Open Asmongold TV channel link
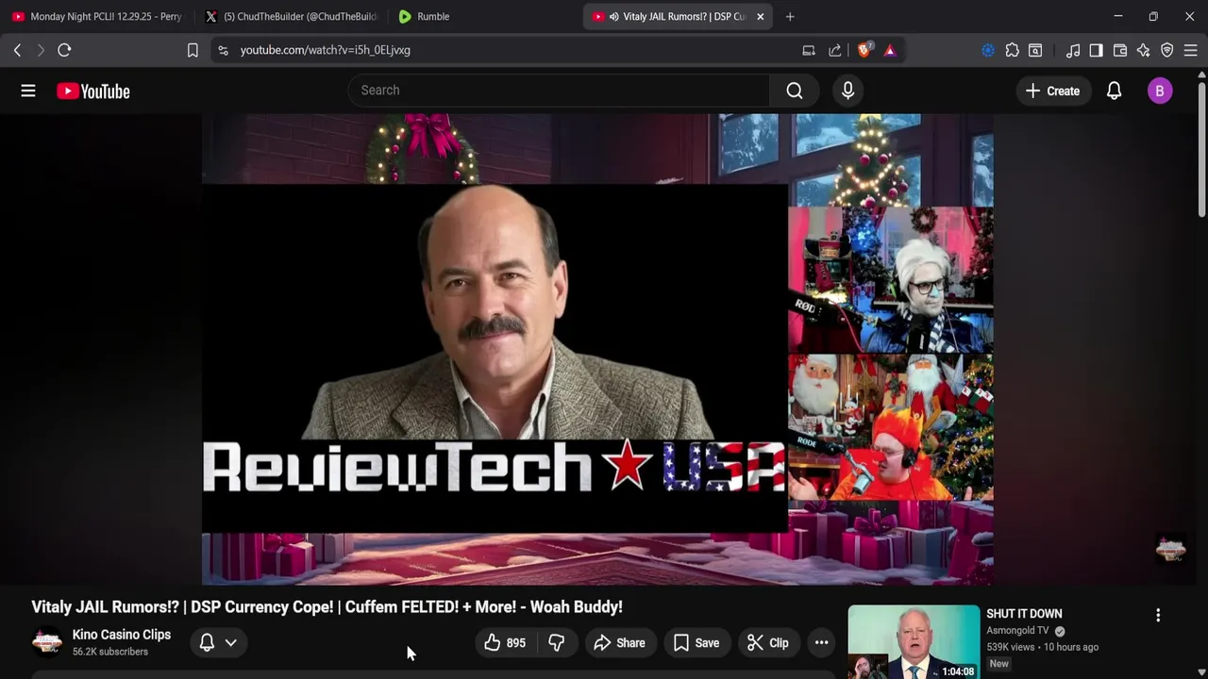 pos(1017,631)
